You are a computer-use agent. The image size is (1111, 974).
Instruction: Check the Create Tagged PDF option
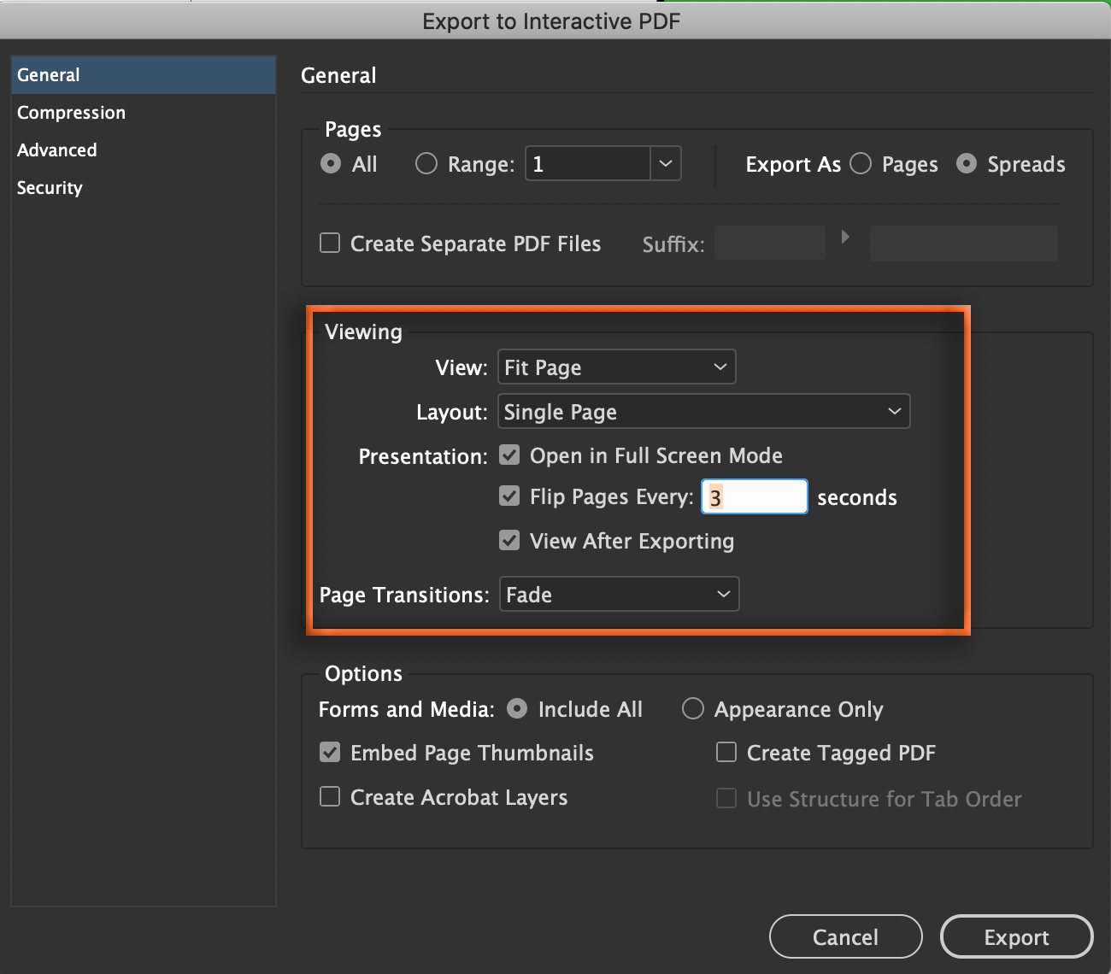726,752
